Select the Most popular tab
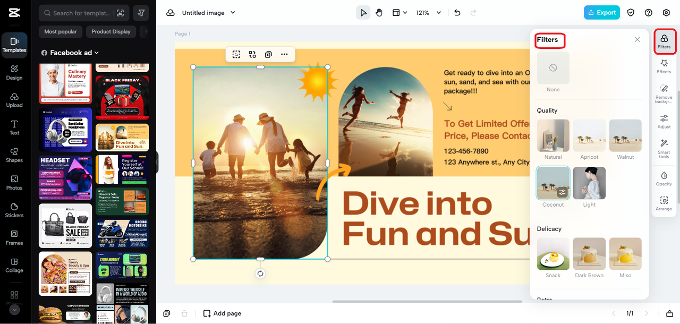 61,32
